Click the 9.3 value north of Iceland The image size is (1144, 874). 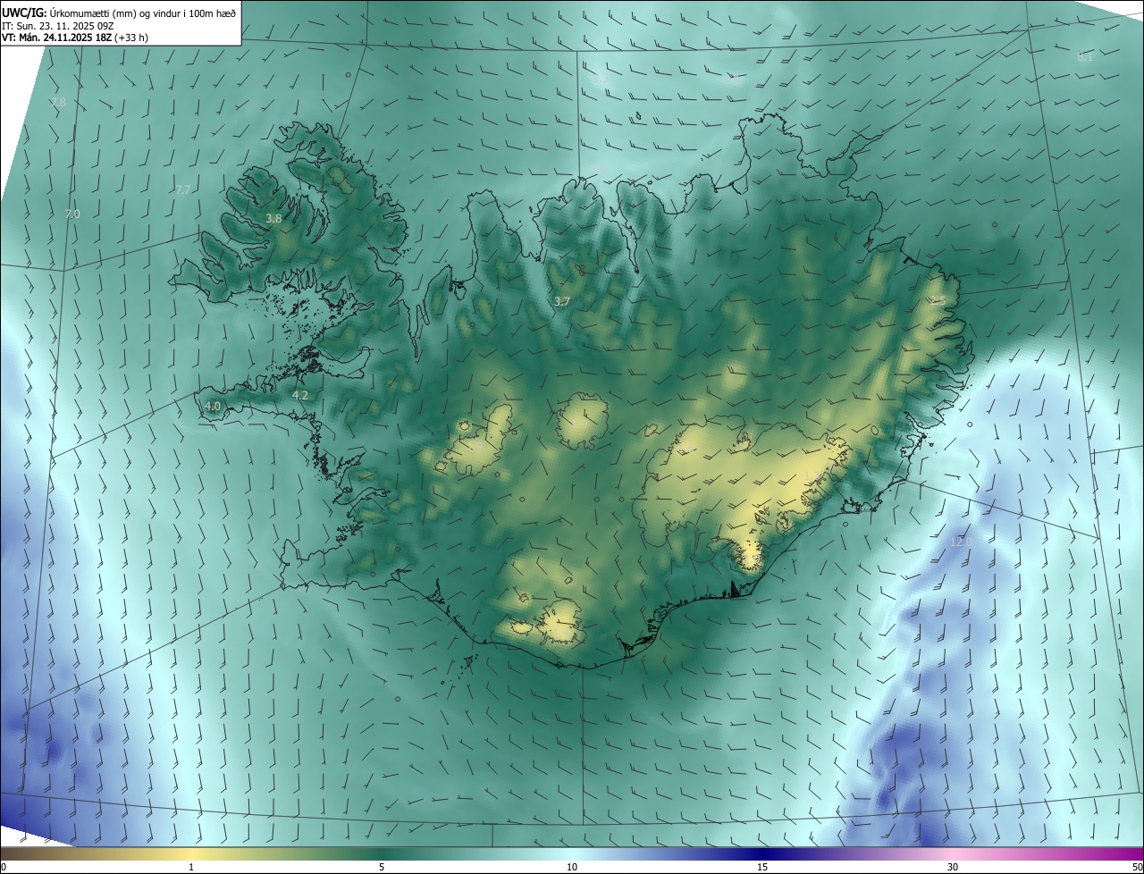pyautogui.click(x=598, y=79)
